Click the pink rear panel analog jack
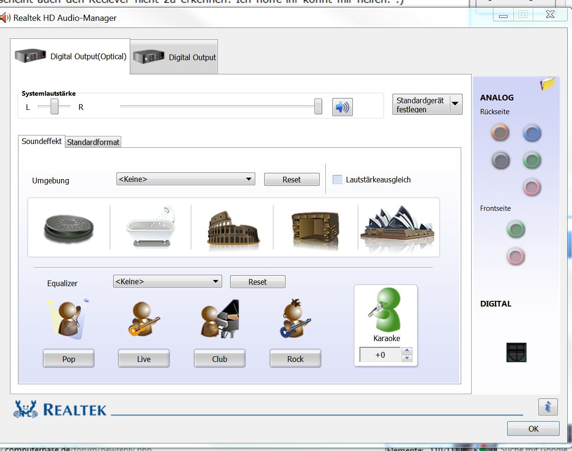This screenshot has width=572, height=451. click(532, 187)
